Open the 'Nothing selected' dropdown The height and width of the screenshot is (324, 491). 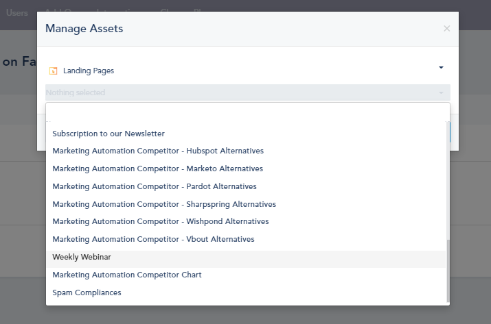pyautogui.click(x=248, y=92)
